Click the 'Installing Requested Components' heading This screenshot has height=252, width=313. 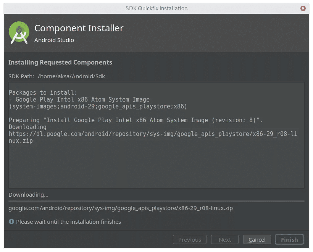(60, 63)
